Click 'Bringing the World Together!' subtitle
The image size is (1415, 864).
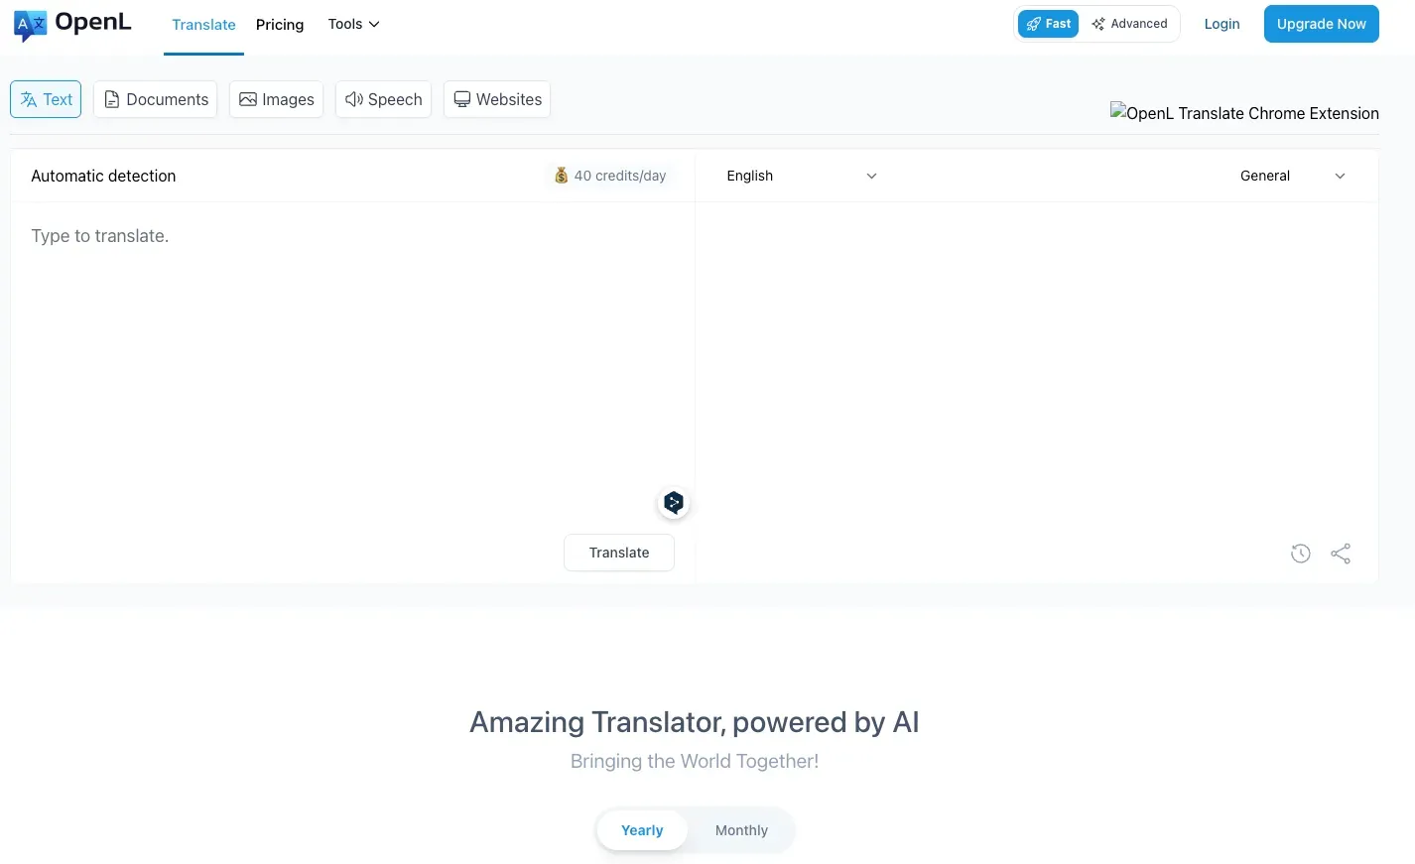(x=695, y=761)
